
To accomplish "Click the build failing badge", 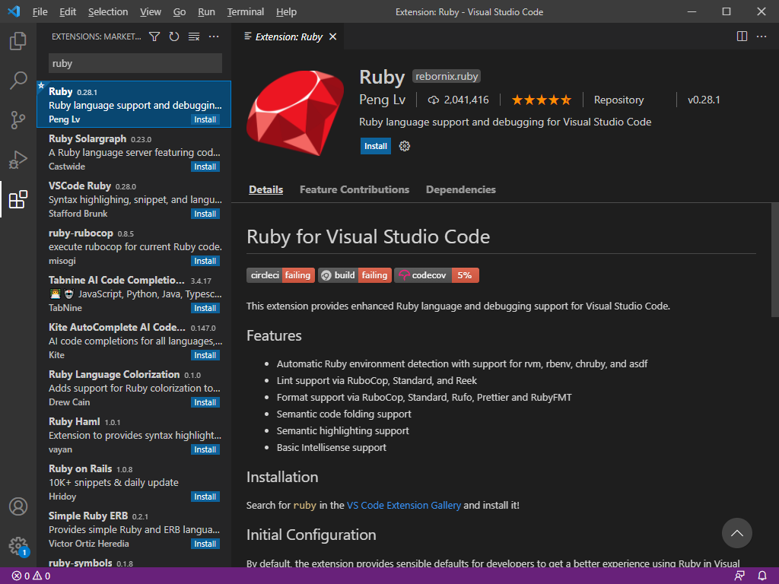I will coord(355,275).
